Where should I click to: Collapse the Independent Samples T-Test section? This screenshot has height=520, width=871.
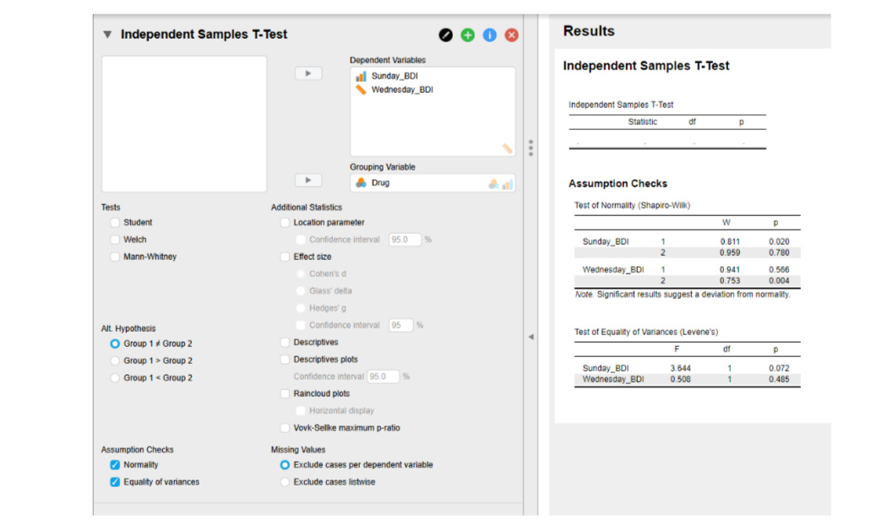pyautogui.click(x=107, y=35)
